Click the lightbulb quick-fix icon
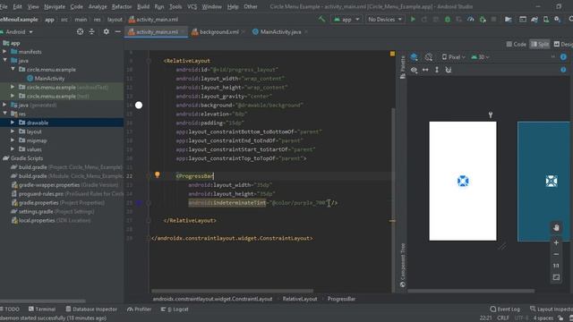 pos(158,174)
